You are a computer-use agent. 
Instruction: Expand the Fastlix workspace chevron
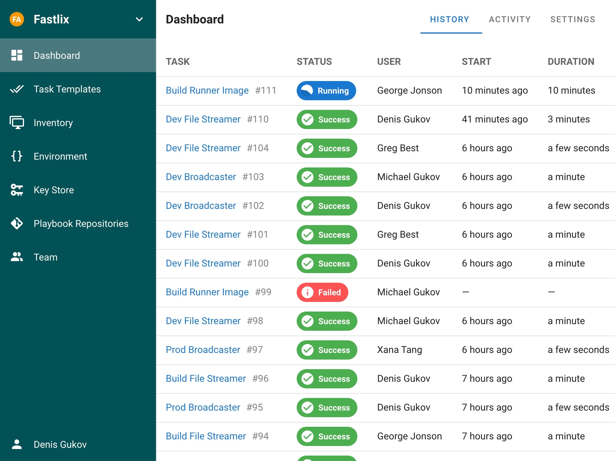click(x=139, y=19)
